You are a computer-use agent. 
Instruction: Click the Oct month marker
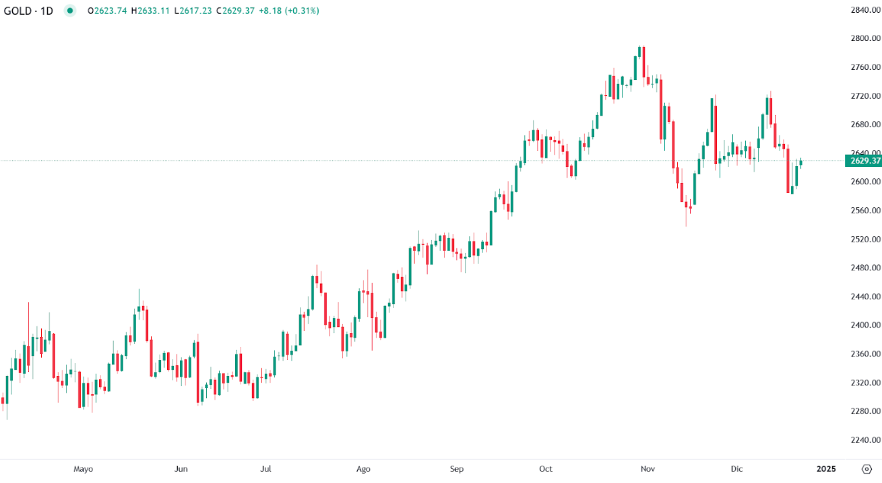[546, 469]
